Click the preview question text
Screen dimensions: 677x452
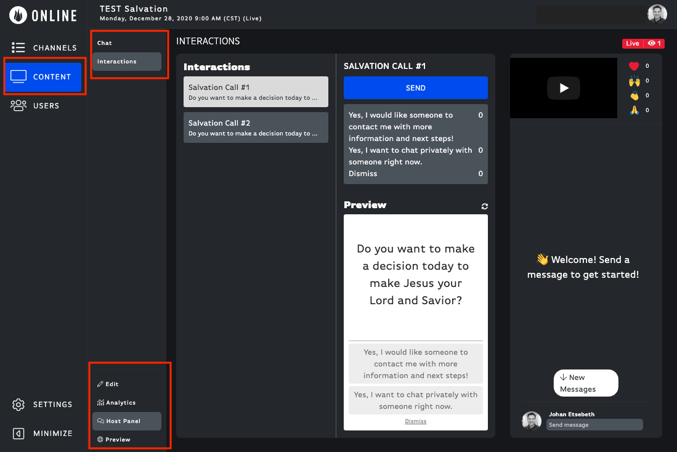click(415, 275)
